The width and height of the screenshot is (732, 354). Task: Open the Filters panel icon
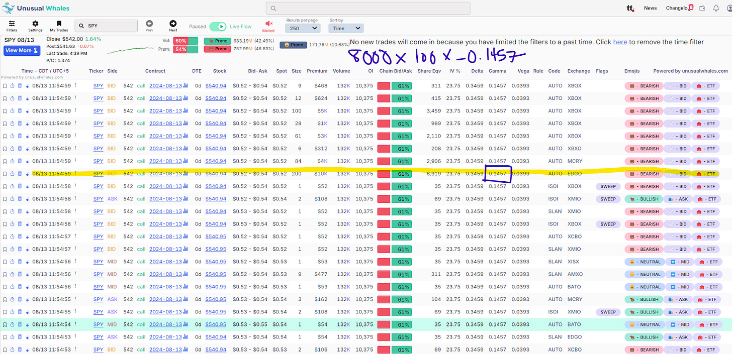pos(12,24)
